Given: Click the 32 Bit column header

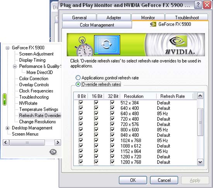Looking at the screenshot, I should pyautogui.click(x=112, y=96).
